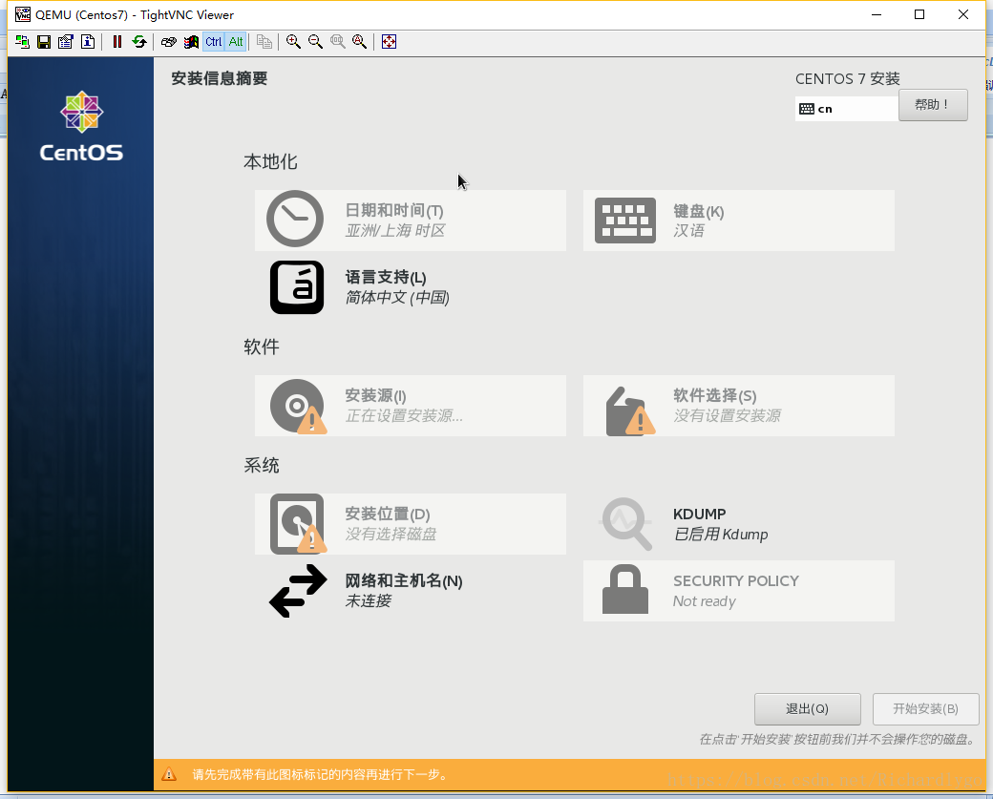Open the Keyboard (键盘) settings icon

(625, 221)
